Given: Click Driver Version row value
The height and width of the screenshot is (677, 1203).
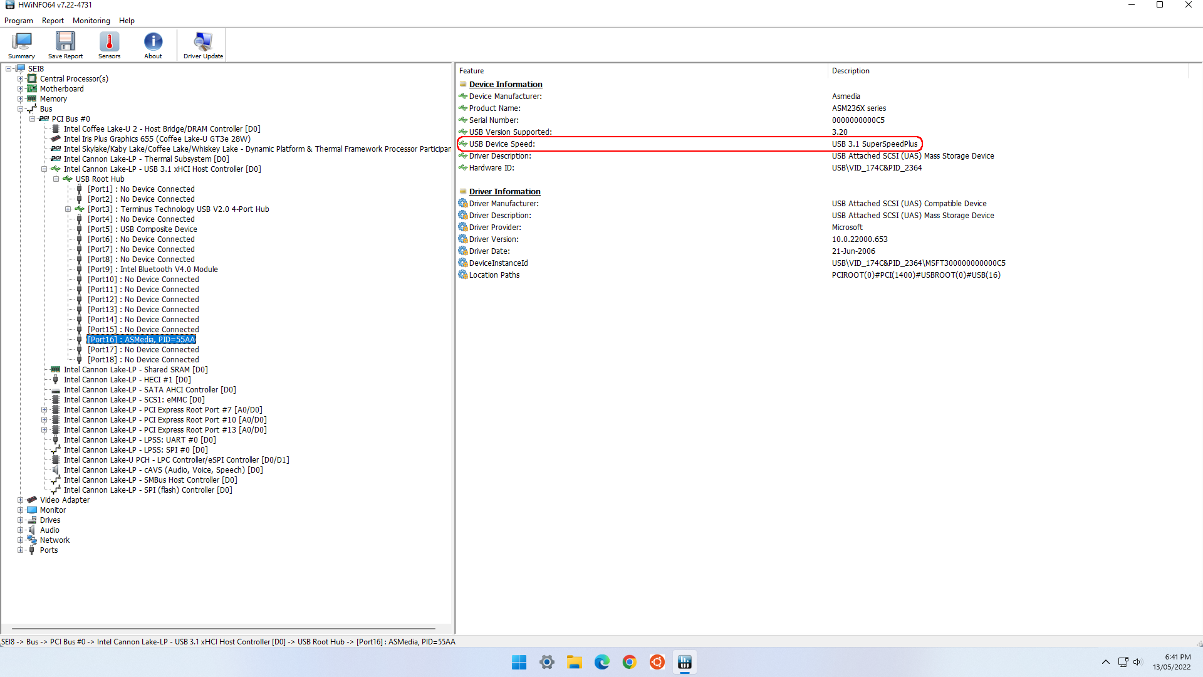Looking at the screenshot, I should click(860, 239).
